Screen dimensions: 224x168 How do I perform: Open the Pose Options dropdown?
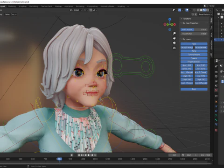pyautogui.click(x=205, y=14)
